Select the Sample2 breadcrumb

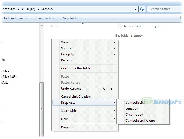pyautogui.click(x=47, y=9)
